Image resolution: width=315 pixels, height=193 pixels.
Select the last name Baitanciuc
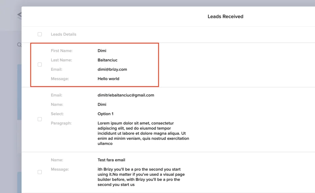point(107,60)
